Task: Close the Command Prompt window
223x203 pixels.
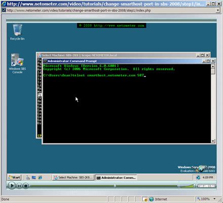Action: pyautogui.click(x=213, y=61)
